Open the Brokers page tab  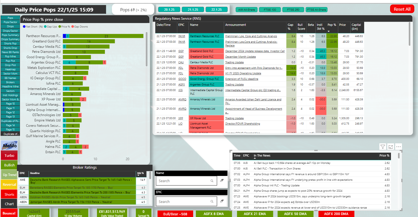point(10,82)
